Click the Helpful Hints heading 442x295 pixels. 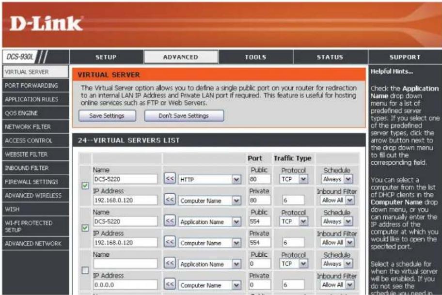[392, 72]
